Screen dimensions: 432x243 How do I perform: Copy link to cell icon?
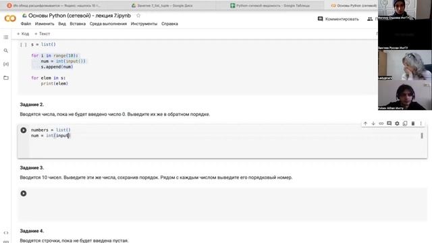pyautogui.click(x=381, y=124)
